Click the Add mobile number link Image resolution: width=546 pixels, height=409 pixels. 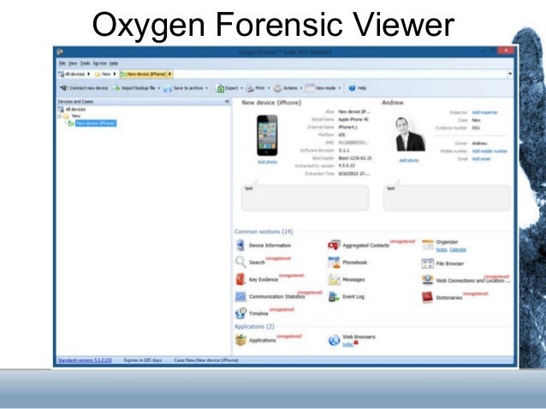click(x=490, y=151)
